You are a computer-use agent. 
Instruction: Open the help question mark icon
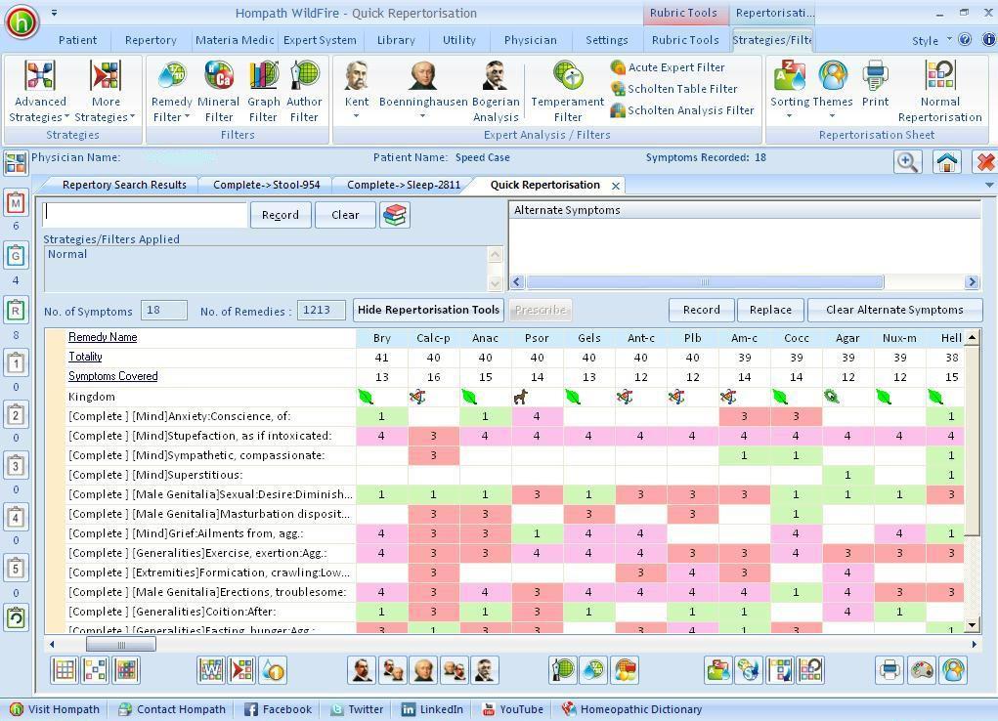pos(965,39)
